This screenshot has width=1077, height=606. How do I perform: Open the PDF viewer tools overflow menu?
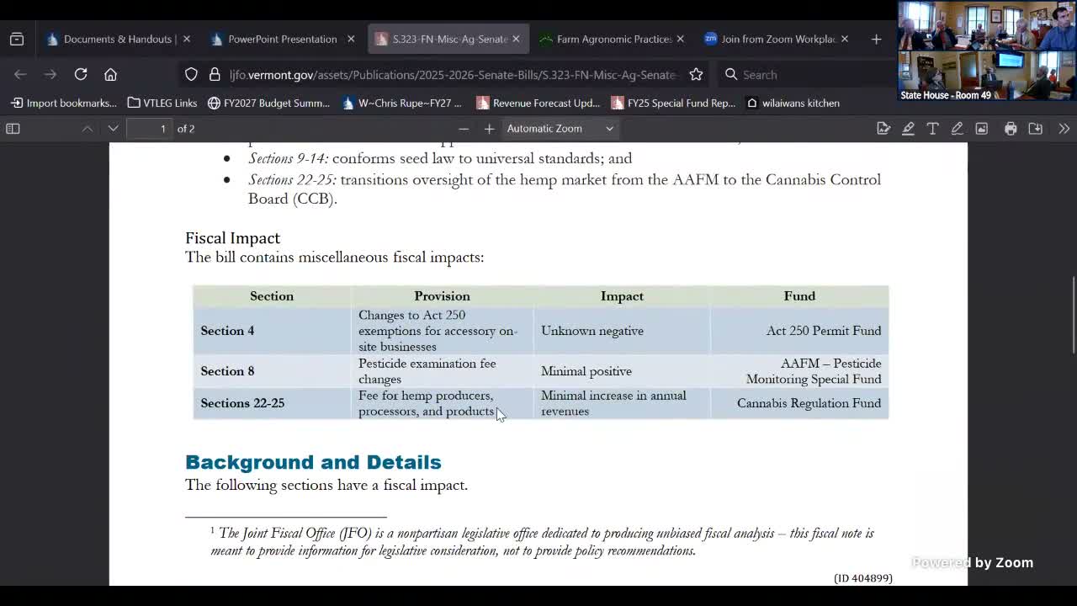[1064, 129]
